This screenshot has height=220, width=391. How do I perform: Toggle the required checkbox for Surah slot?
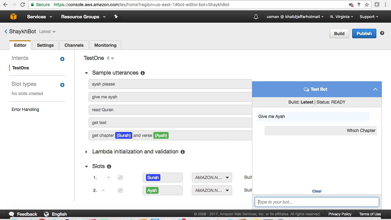pyautogui.click(x=120, y=178)
